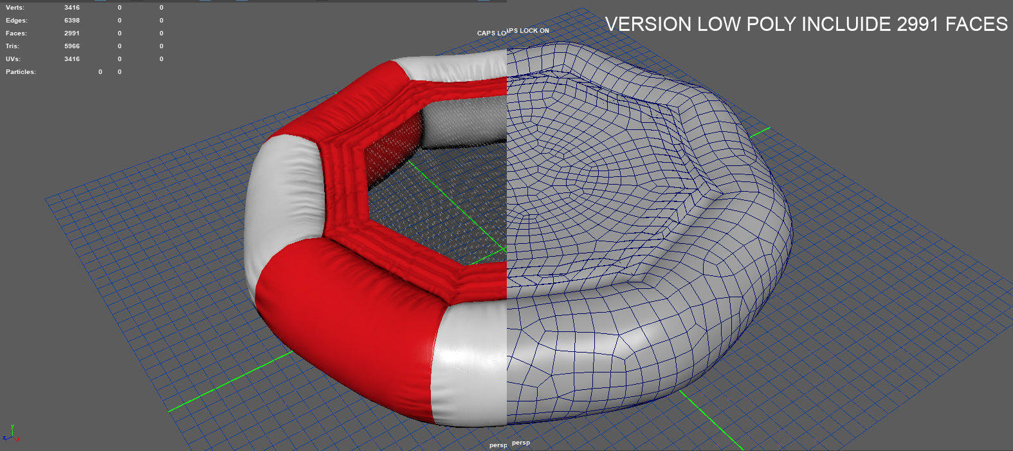Click the Edges label in the HUD

click(x=17, y=21)
